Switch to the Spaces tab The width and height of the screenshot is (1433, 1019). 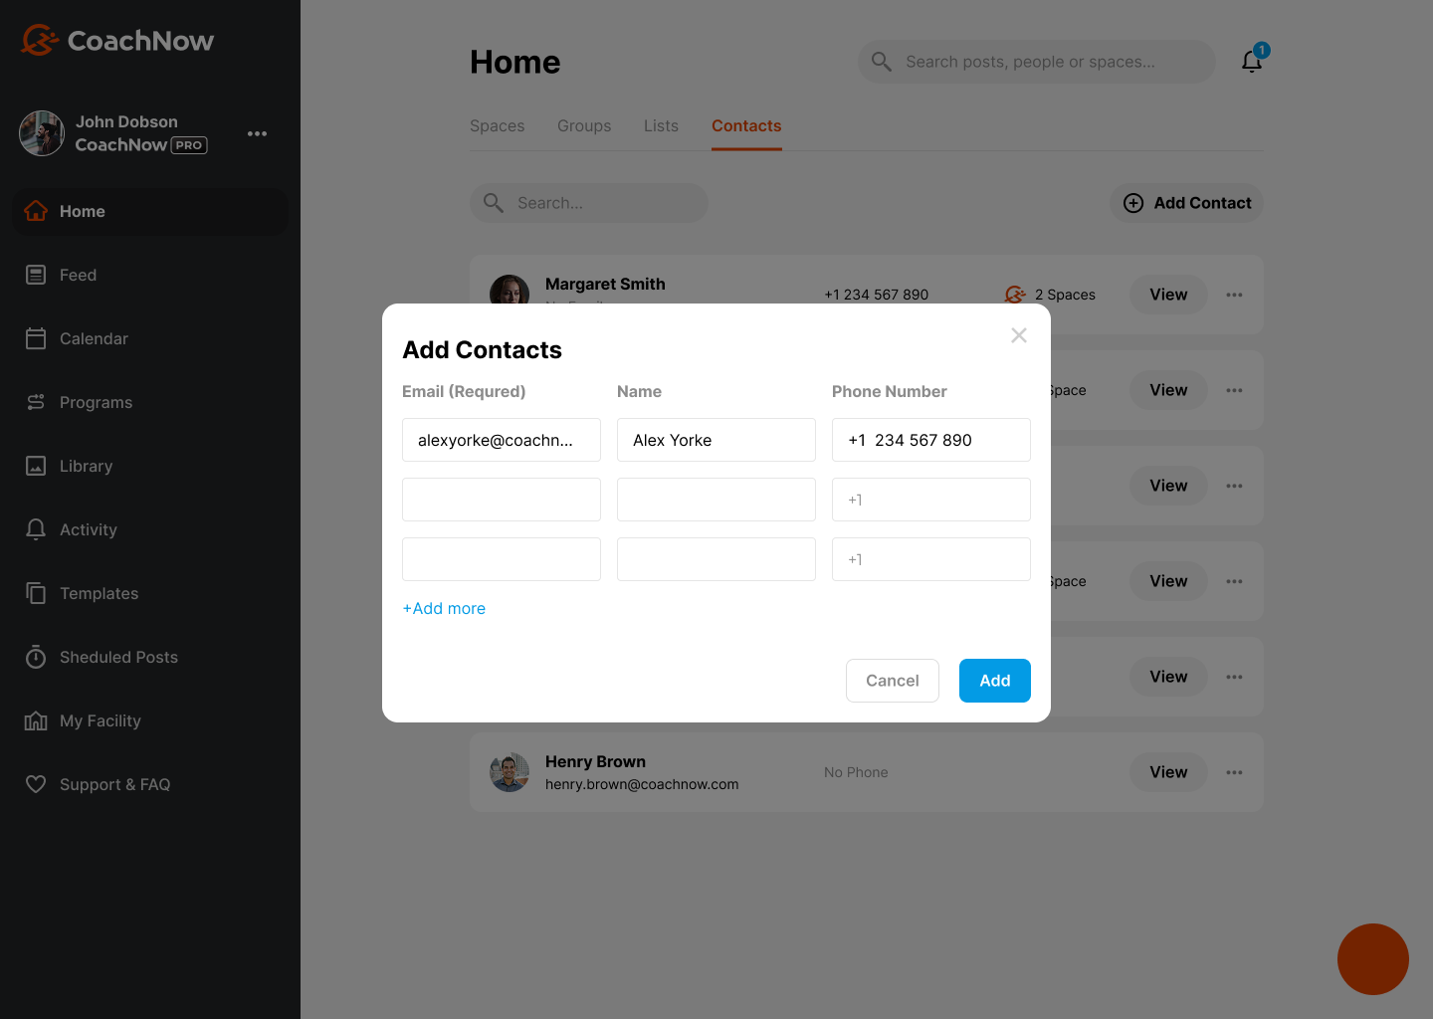point(497,125)
